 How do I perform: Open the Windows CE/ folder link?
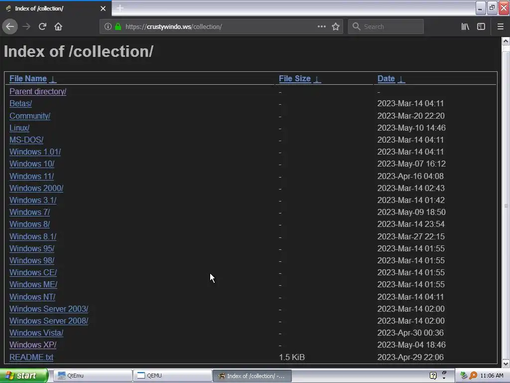[33, 273]
